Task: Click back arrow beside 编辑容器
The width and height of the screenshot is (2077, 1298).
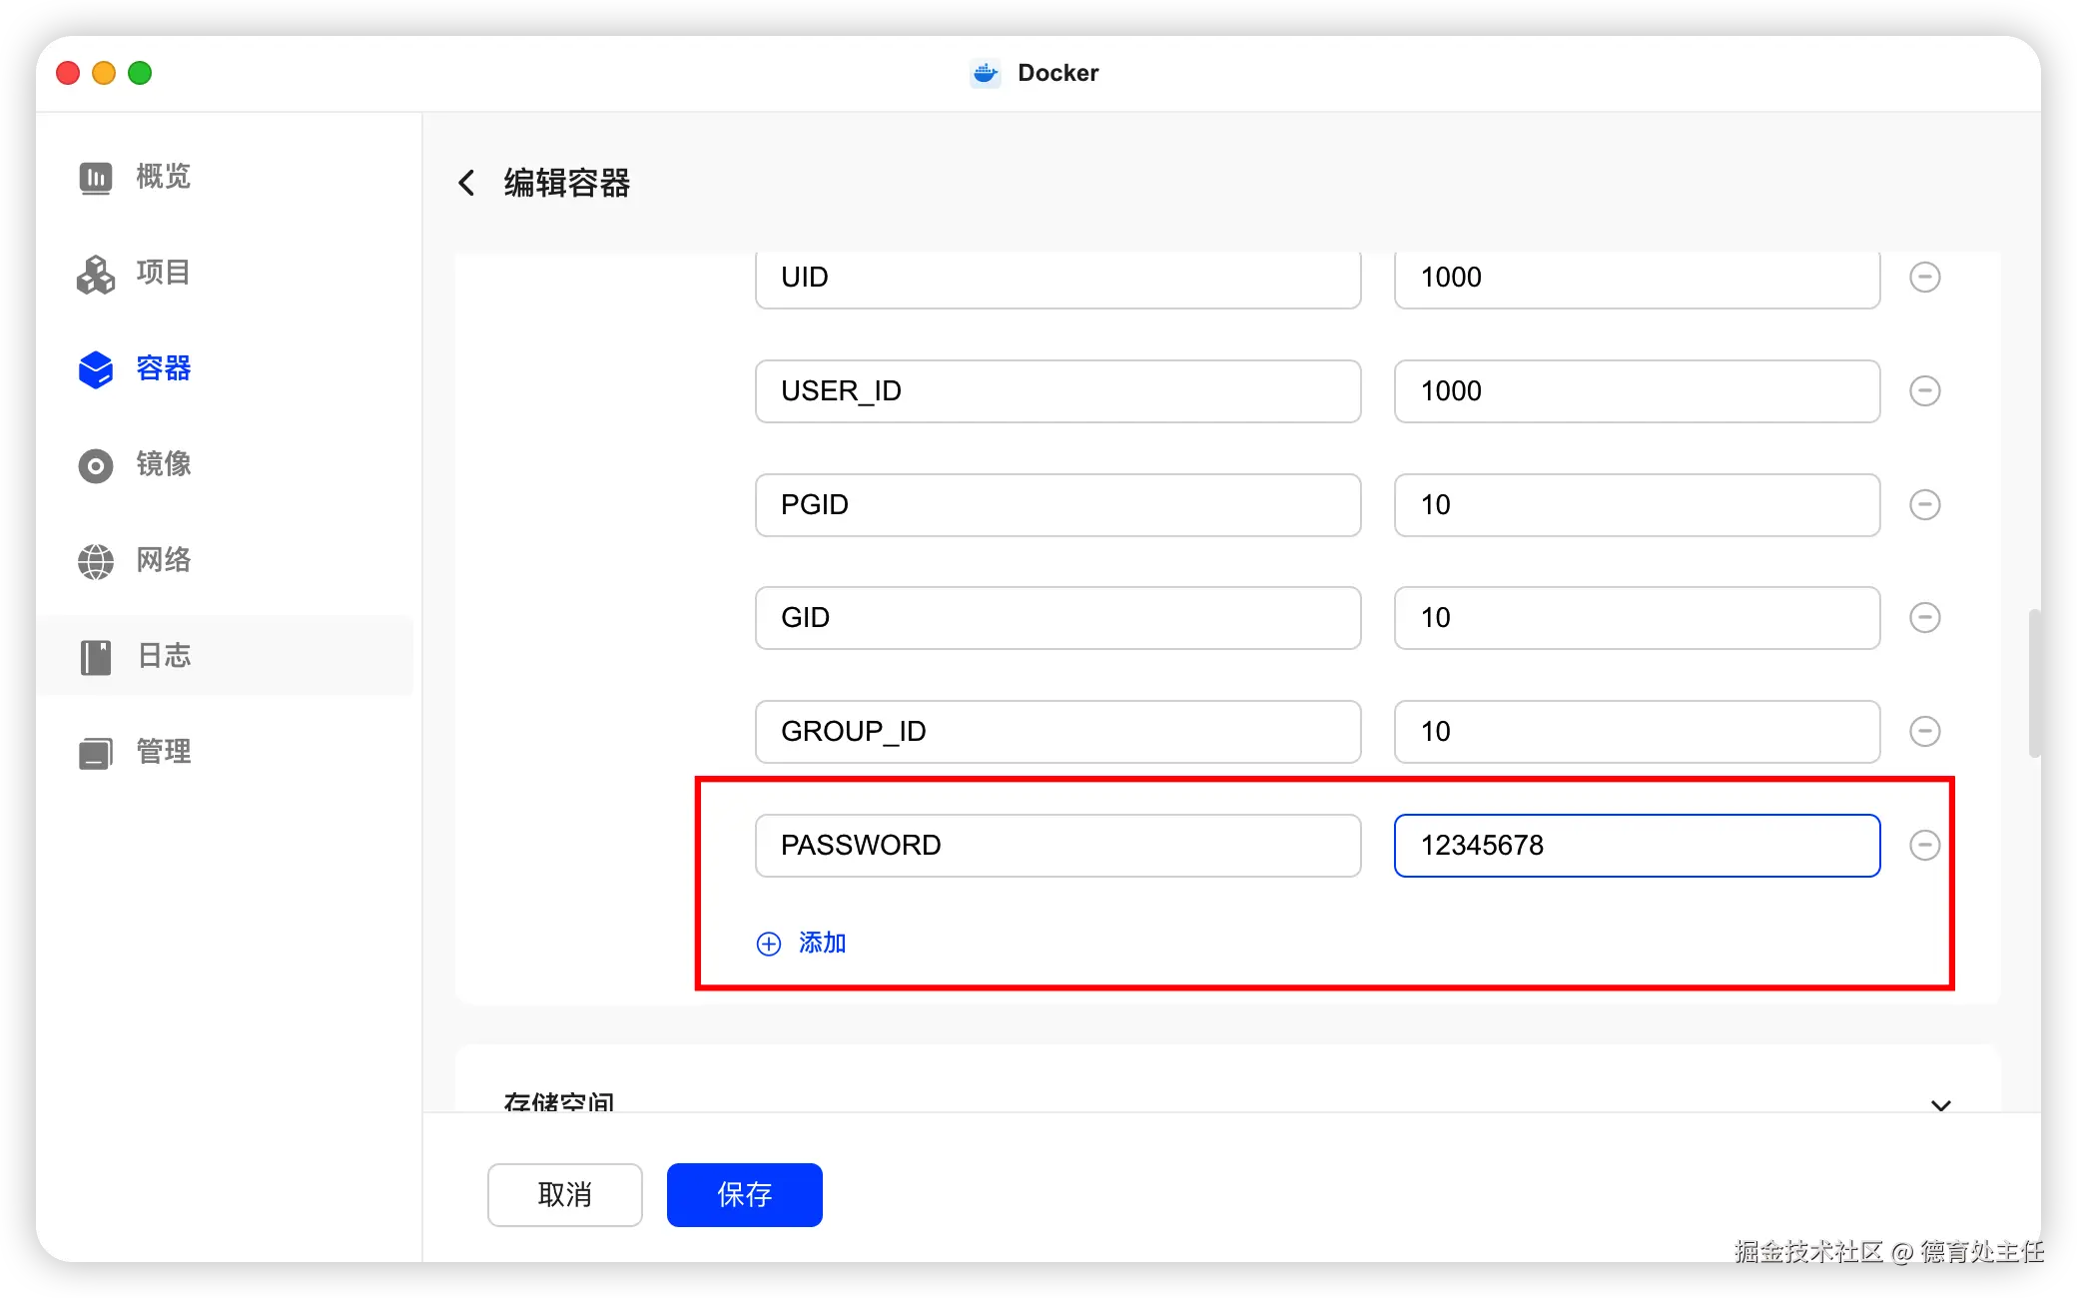Action: tap(466, 183)
